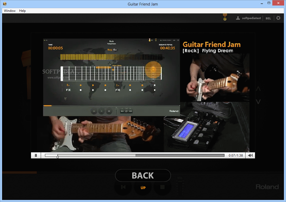Click the Guitar Friend Jam video title
Viewport: 286px width, 202px height.
click(212, 44)
